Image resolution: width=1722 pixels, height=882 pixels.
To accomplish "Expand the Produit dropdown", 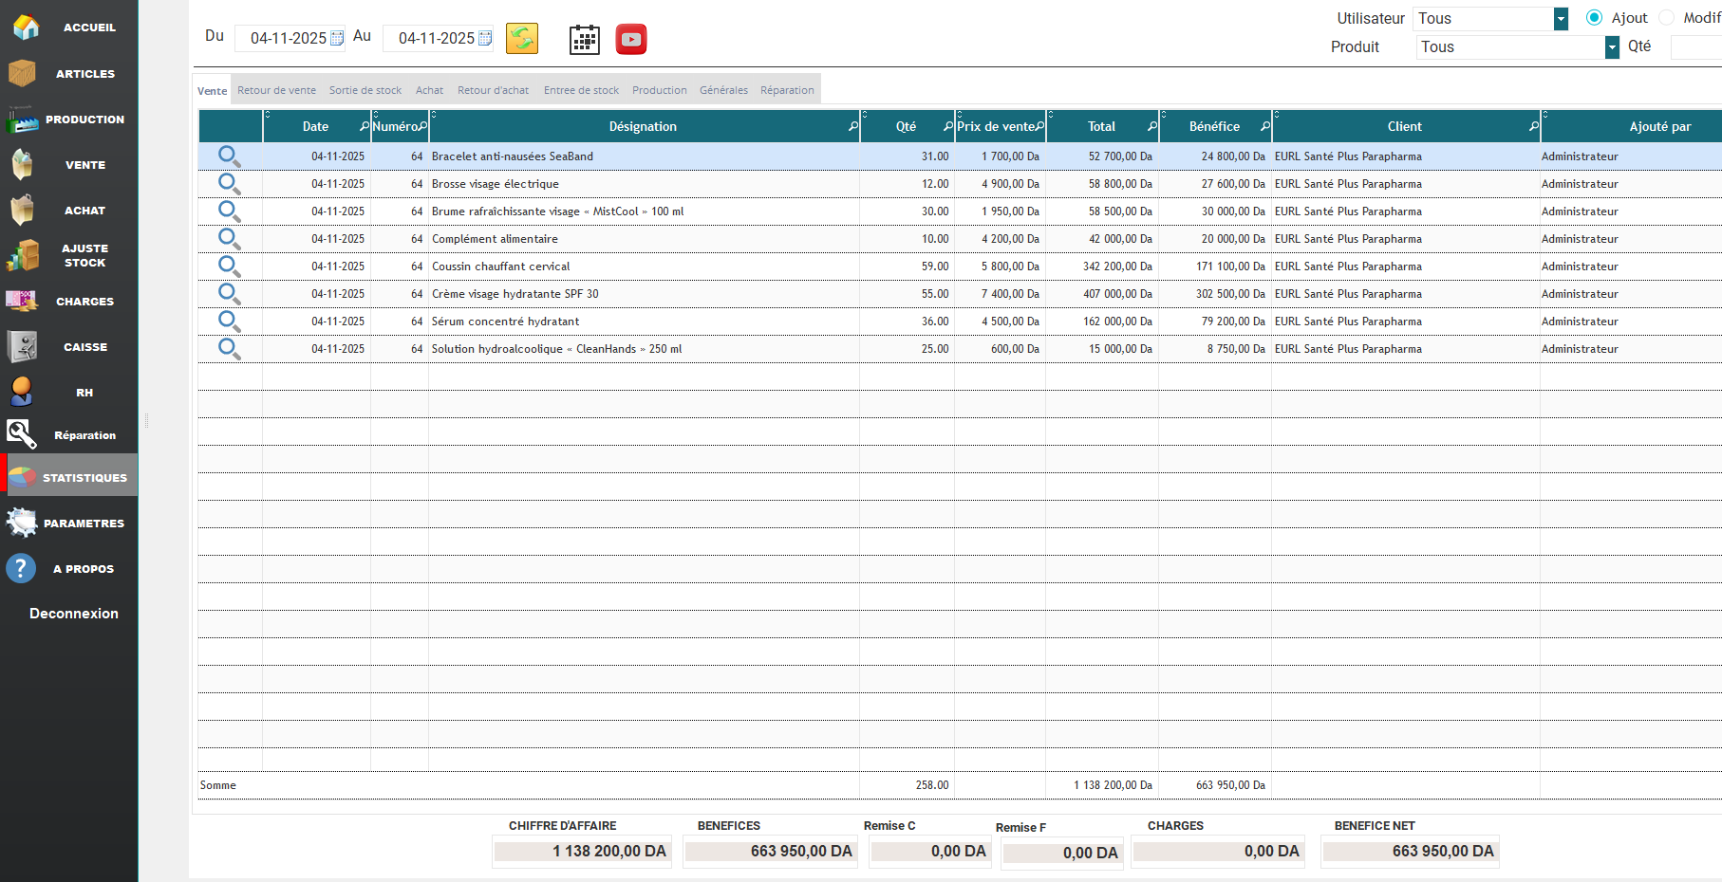I will pyautogui.click(x=1612, y=47).
